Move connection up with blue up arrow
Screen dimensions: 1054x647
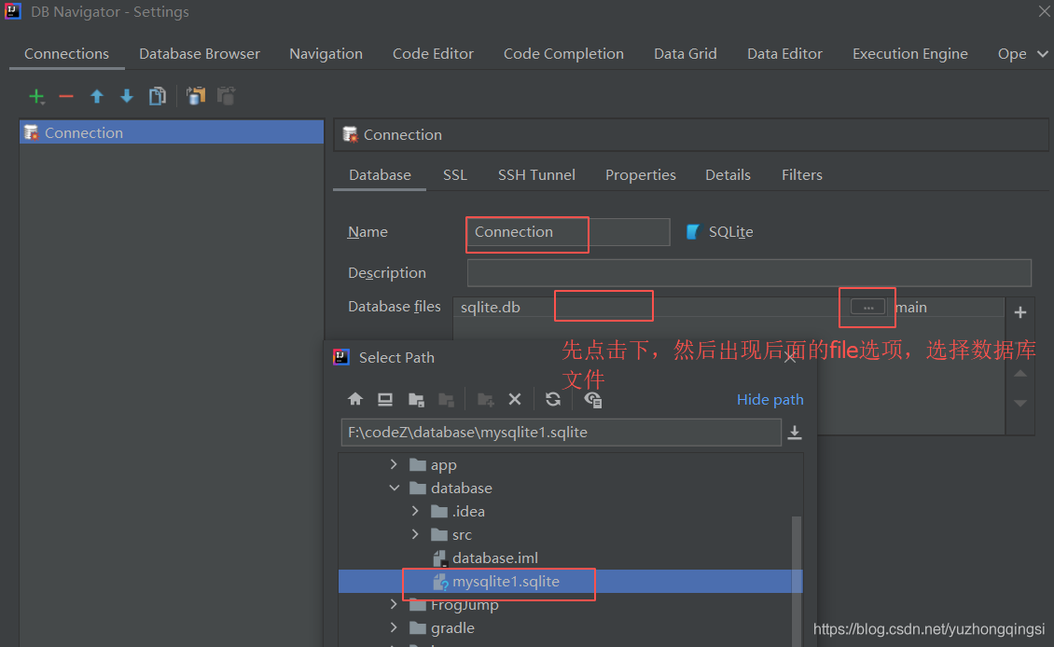click(x=97, y=96)
